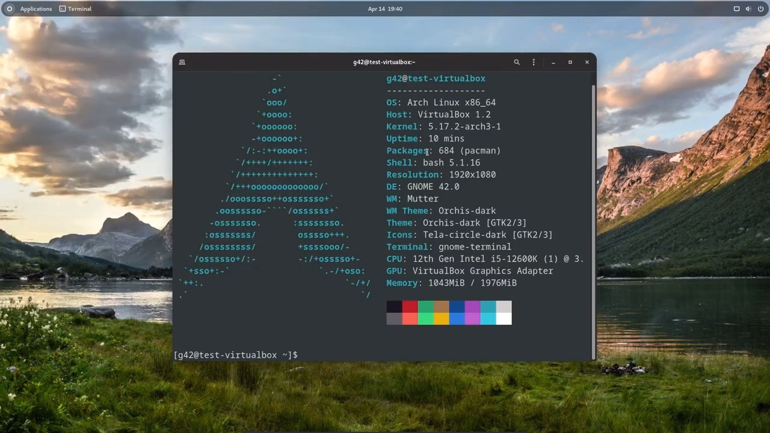Screen dimensions: 770x433
Task: Click the red color block in neofetch palette
Action: coord(410,307)
